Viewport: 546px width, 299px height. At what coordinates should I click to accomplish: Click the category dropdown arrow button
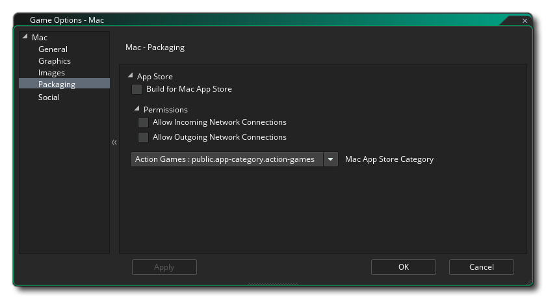[331, 159]
